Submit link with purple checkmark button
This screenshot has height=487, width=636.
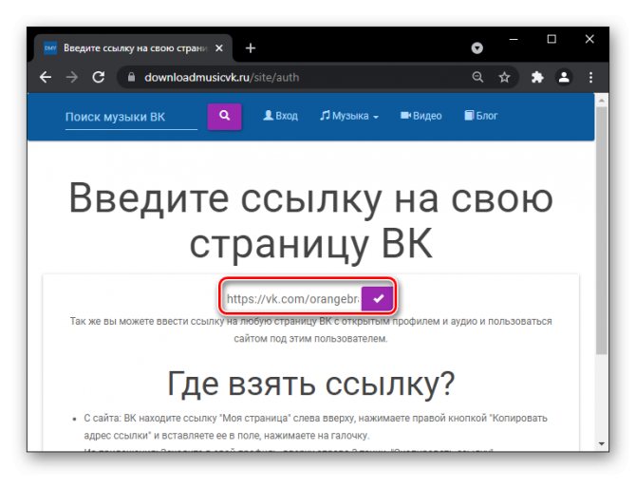377,299
